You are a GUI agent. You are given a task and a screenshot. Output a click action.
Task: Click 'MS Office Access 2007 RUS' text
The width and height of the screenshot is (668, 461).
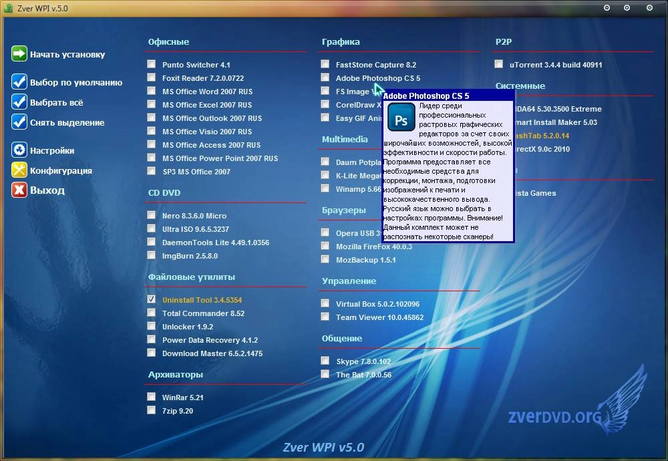click(x=211, y=145)
